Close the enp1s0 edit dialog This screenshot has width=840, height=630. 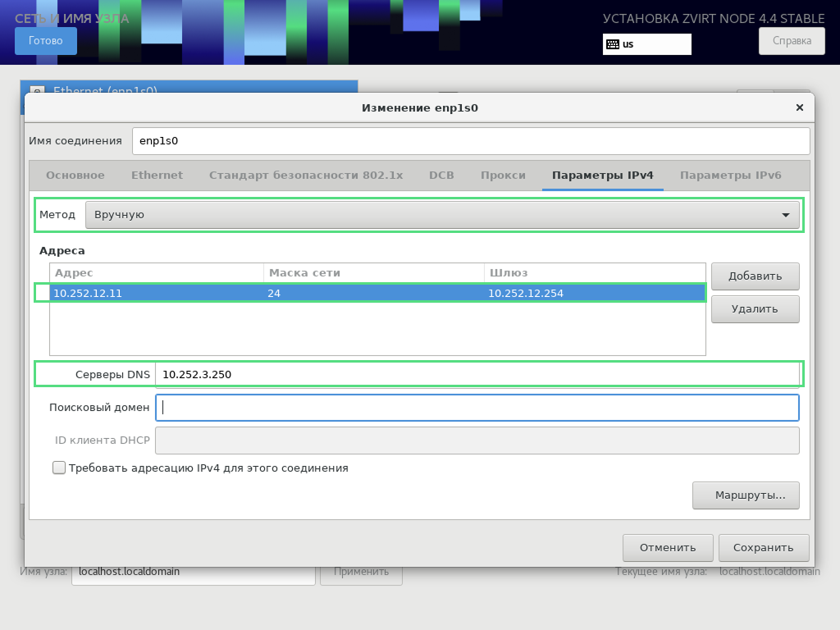pyautogui.click(x=799, y=107)
